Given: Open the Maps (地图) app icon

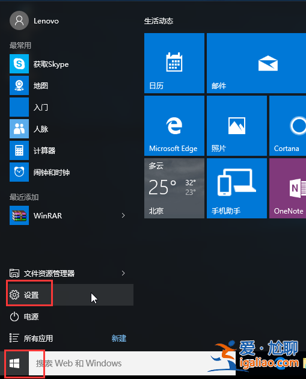Looking at the screenshot, I should point(19,85).
